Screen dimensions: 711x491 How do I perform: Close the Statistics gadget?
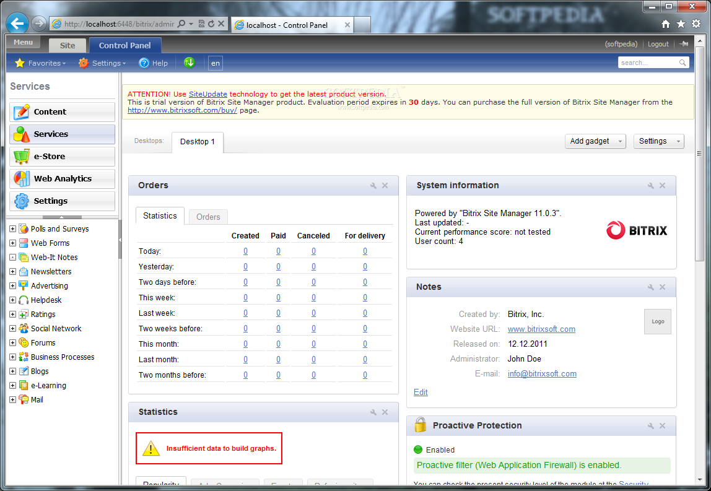385,412
